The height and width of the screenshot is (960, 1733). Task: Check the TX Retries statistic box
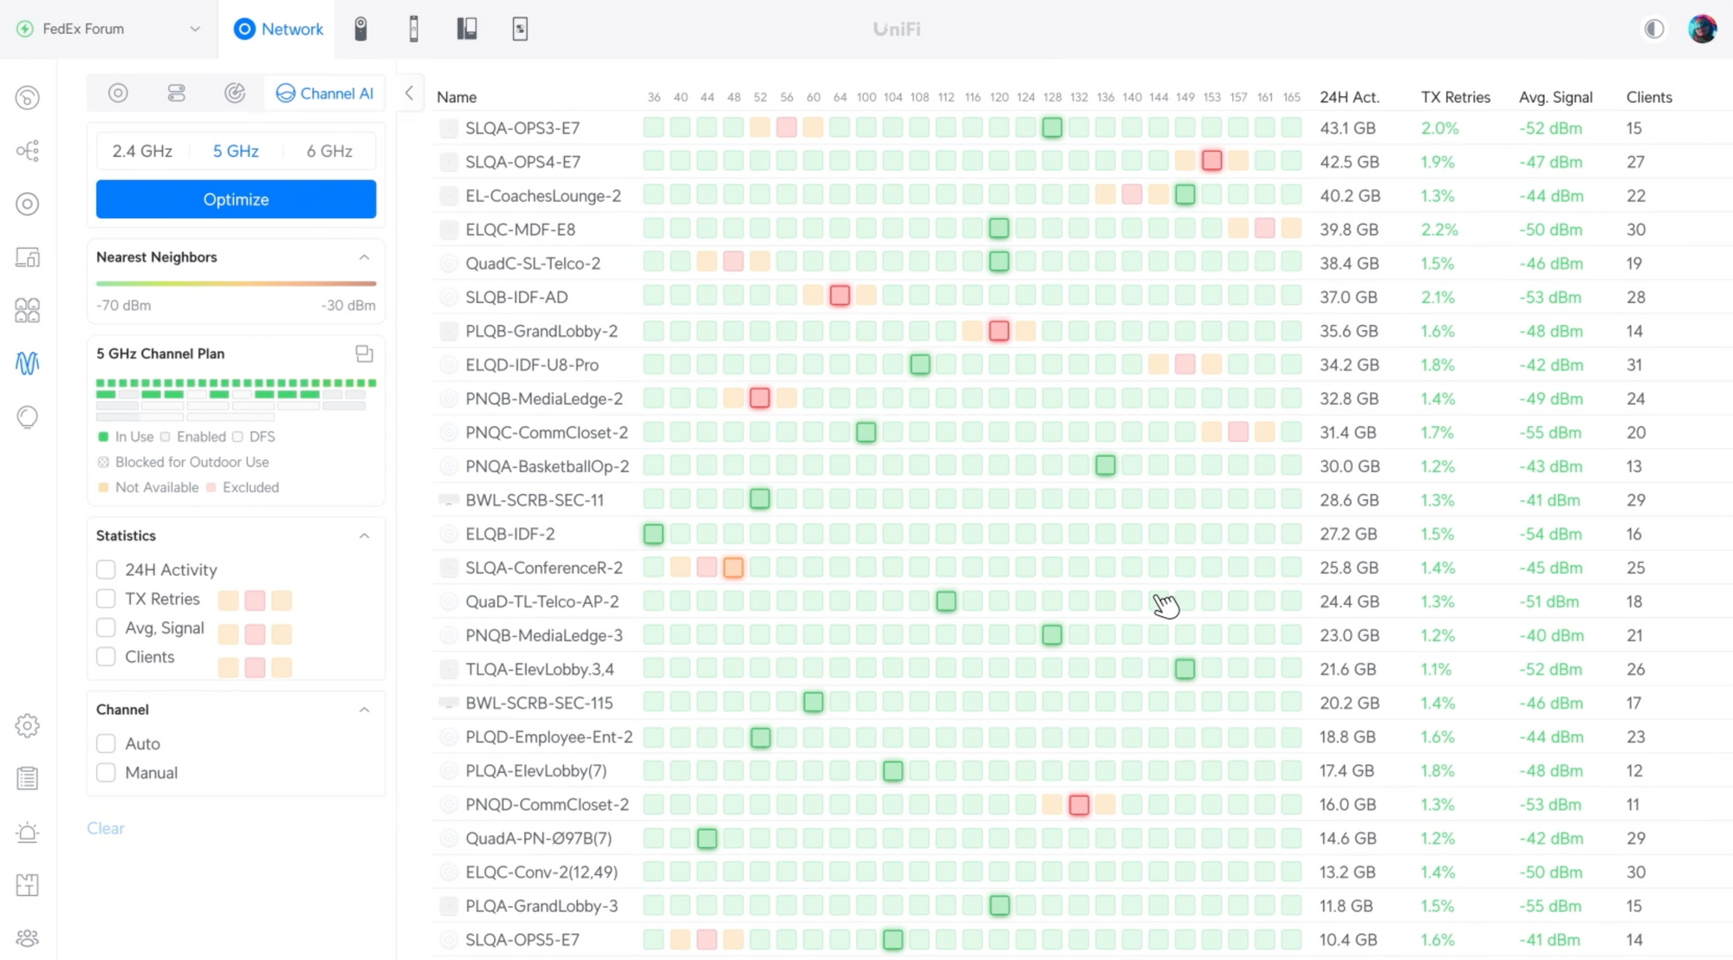coord(106,599)
